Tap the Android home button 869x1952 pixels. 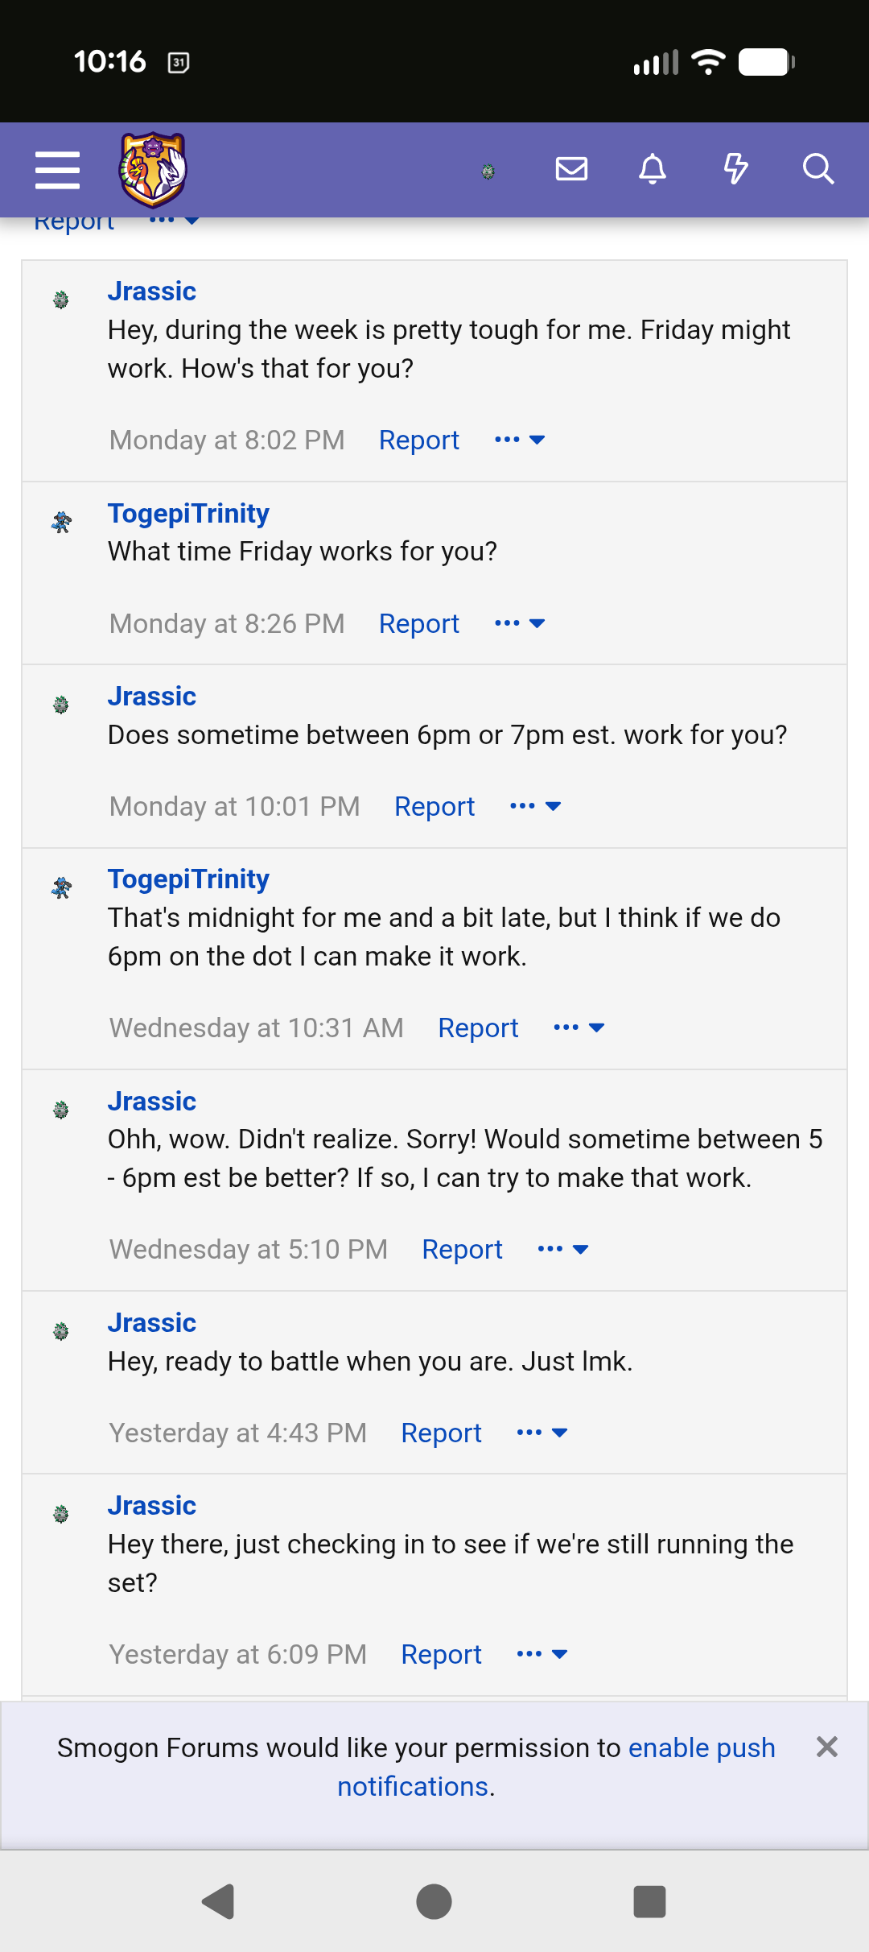434,1901
